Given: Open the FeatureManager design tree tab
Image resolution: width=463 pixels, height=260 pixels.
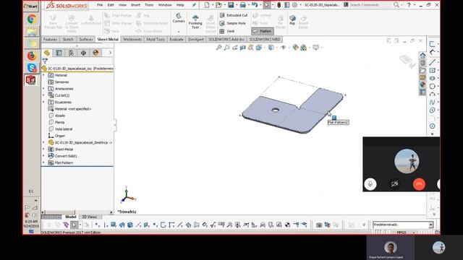Looking at the screenshot, I should pos(47,53).
